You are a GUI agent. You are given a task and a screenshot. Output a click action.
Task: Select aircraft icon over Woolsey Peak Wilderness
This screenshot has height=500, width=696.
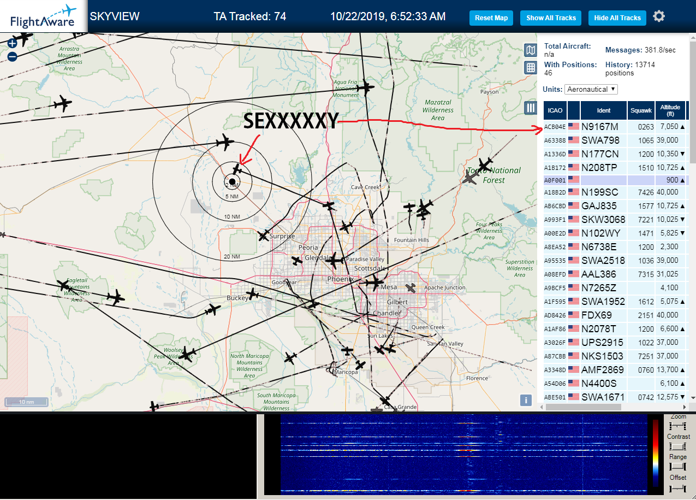tap(187, 354)
